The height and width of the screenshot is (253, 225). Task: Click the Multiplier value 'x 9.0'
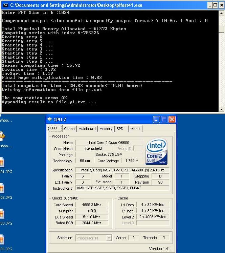pyautogui.click(x=92, y=211)
